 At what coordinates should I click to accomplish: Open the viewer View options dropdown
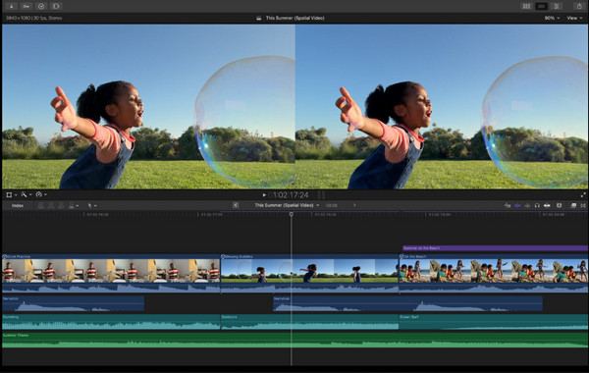574,18
